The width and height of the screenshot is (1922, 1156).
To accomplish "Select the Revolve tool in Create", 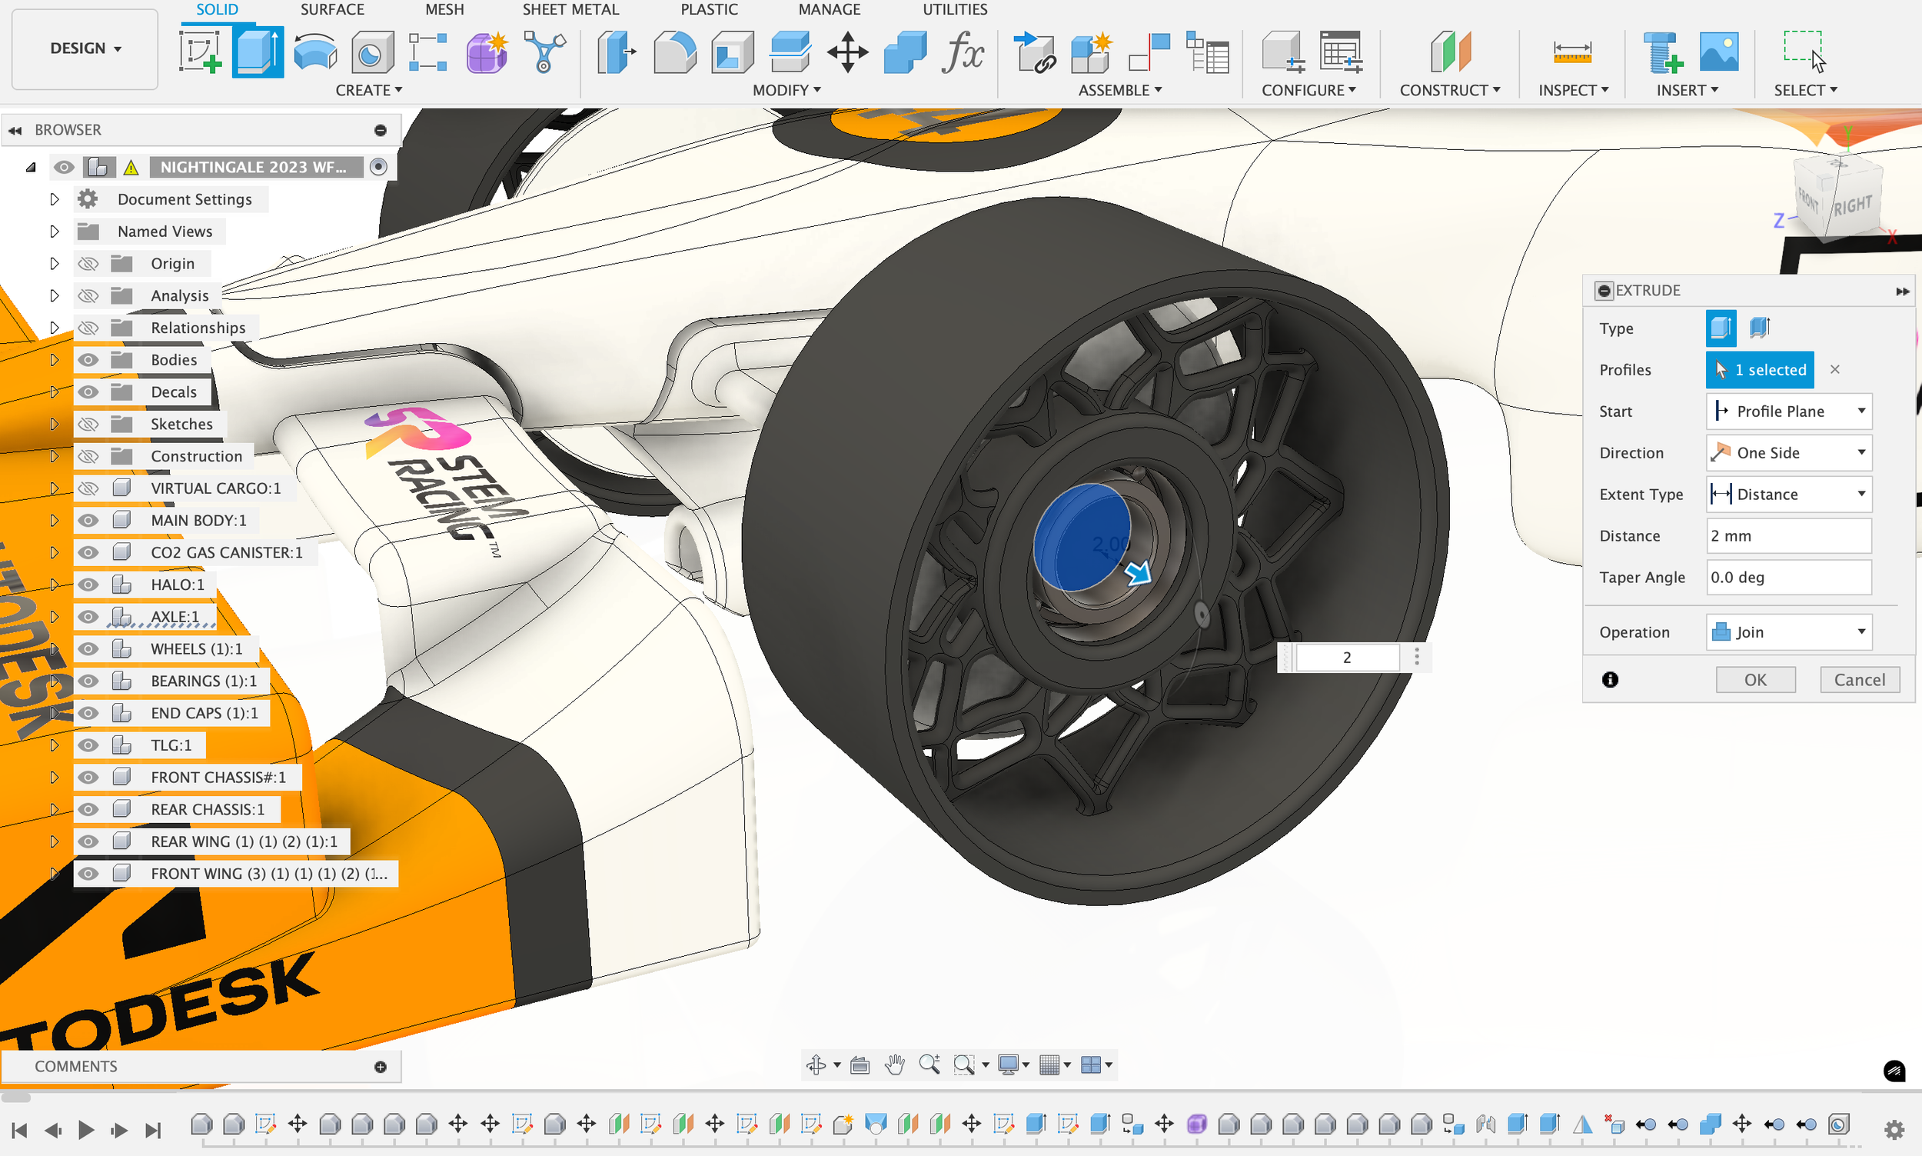I will click(x=315, y=53).
